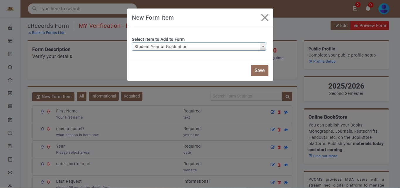Click the search magnifier button for form settings
Viewport: 400px width, 188px height.
[287, 96]
